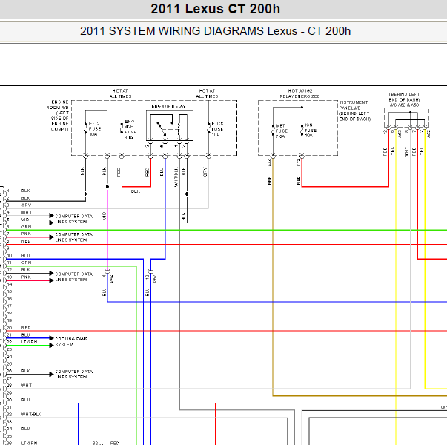The width and height of the screenshot is (447, 445).
Task: Select pin 10 BLU wire label
Action: tap(25, 256)
